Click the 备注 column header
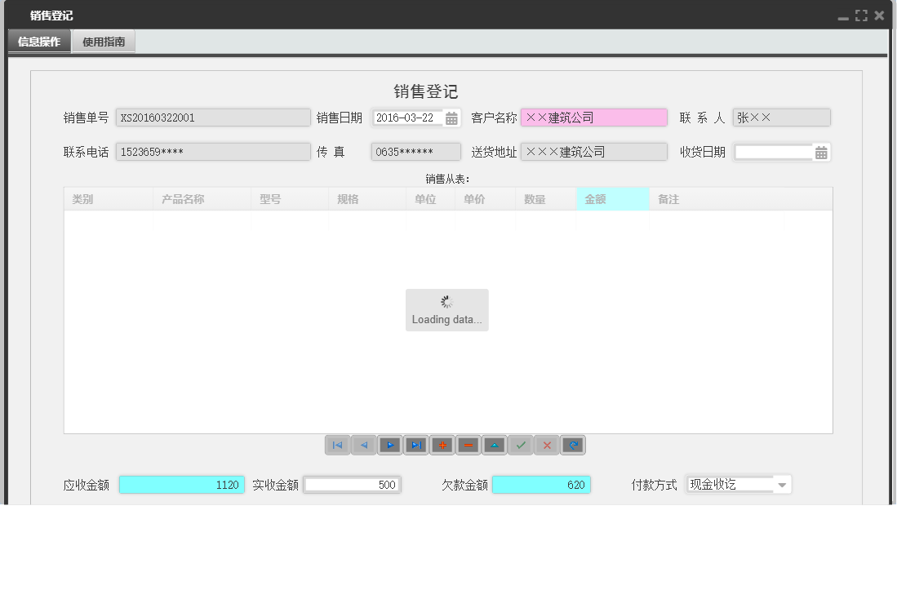The width and height of the screenshot is (897, 608). pos(668,198)
